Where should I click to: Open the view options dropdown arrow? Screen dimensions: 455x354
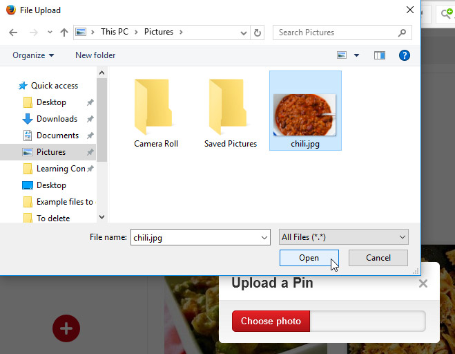357,55
